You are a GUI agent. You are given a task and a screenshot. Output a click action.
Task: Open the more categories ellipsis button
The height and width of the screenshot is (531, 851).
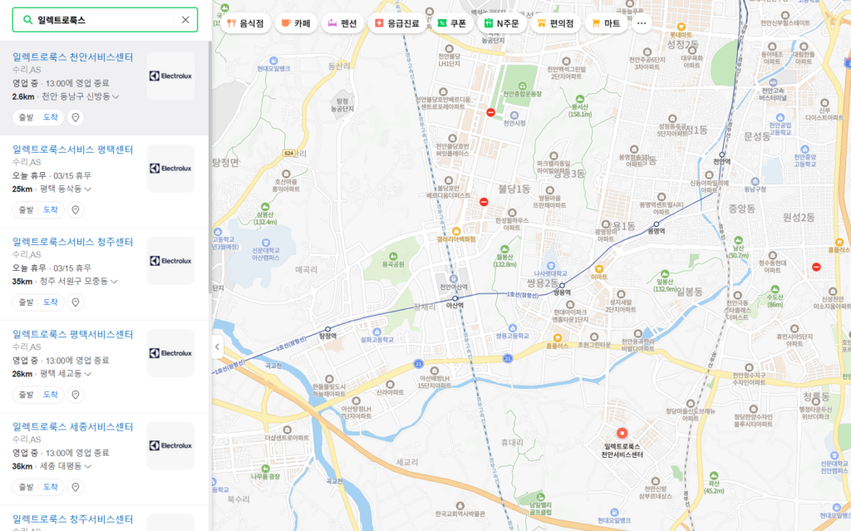(642, 23)
